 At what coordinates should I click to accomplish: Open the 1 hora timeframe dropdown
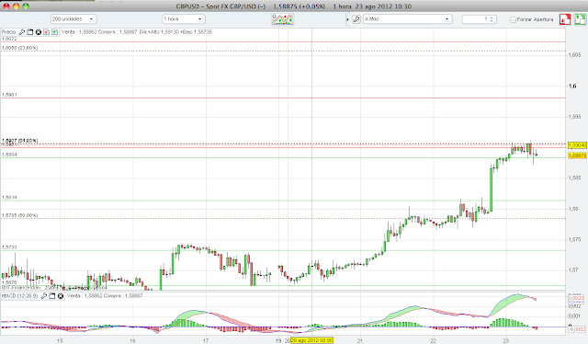tap(184, 18)
